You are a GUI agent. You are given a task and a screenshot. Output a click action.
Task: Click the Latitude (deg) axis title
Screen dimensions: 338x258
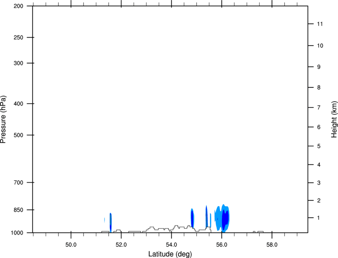(x=170, y=254)
